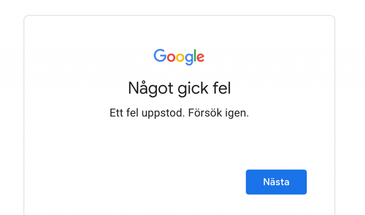
Task: Click the word "Ett" starting the message
Action: [116, 113]
